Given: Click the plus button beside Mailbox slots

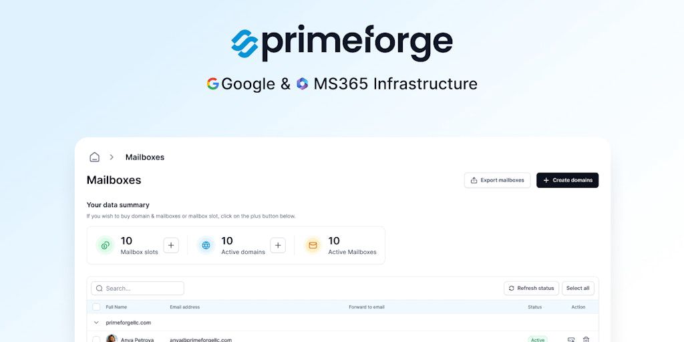Looking at the screenshot, I should coord(171,245).
